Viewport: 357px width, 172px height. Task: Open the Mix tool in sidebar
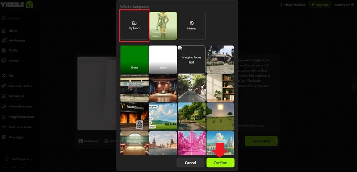(8, 76)
